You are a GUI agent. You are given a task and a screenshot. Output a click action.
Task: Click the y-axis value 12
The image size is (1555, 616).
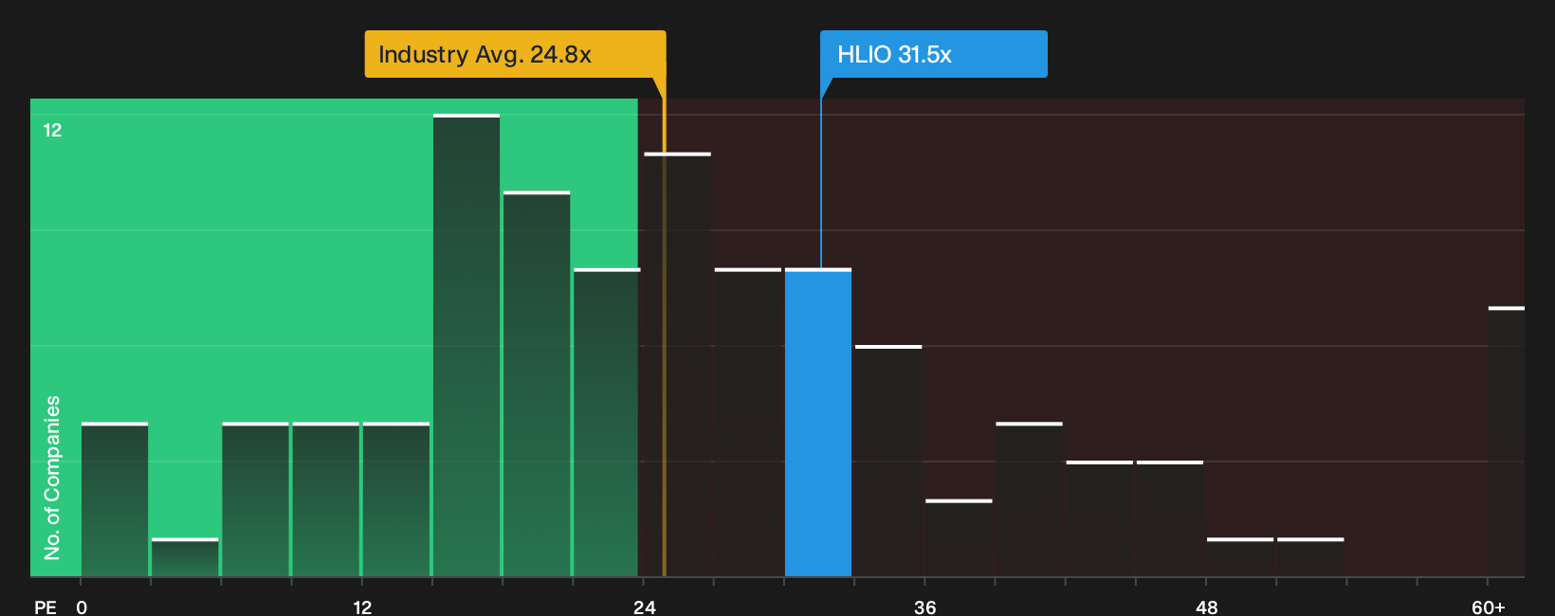(52, 130)
